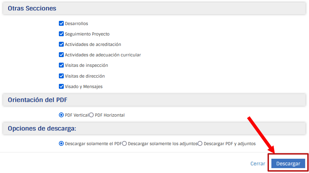Untick the Actividades de adecuación curricular checkbox
Screen dimensions: 309x173
[61, 55]
